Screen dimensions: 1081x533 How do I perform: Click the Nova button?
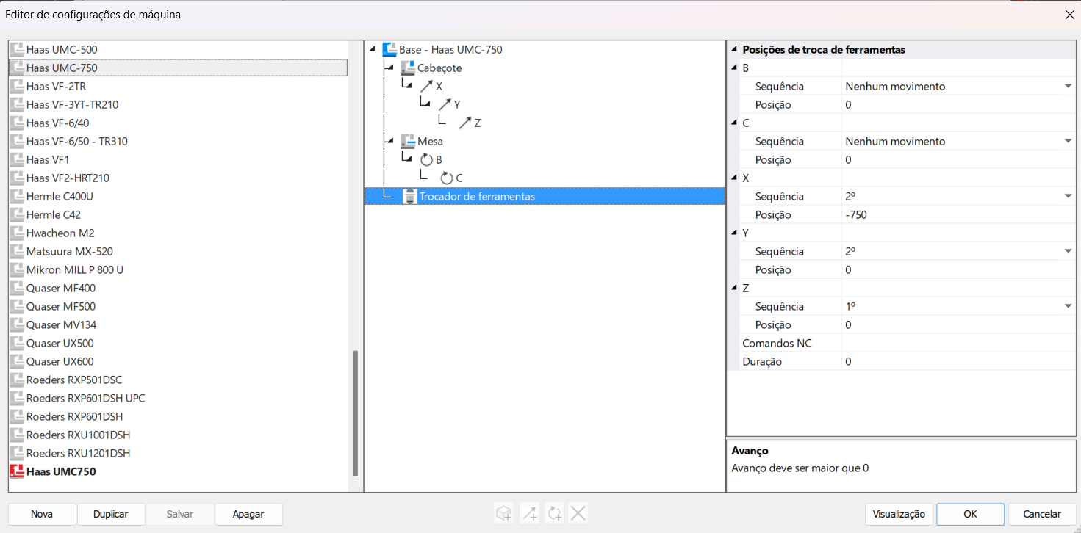coord(42,514)
